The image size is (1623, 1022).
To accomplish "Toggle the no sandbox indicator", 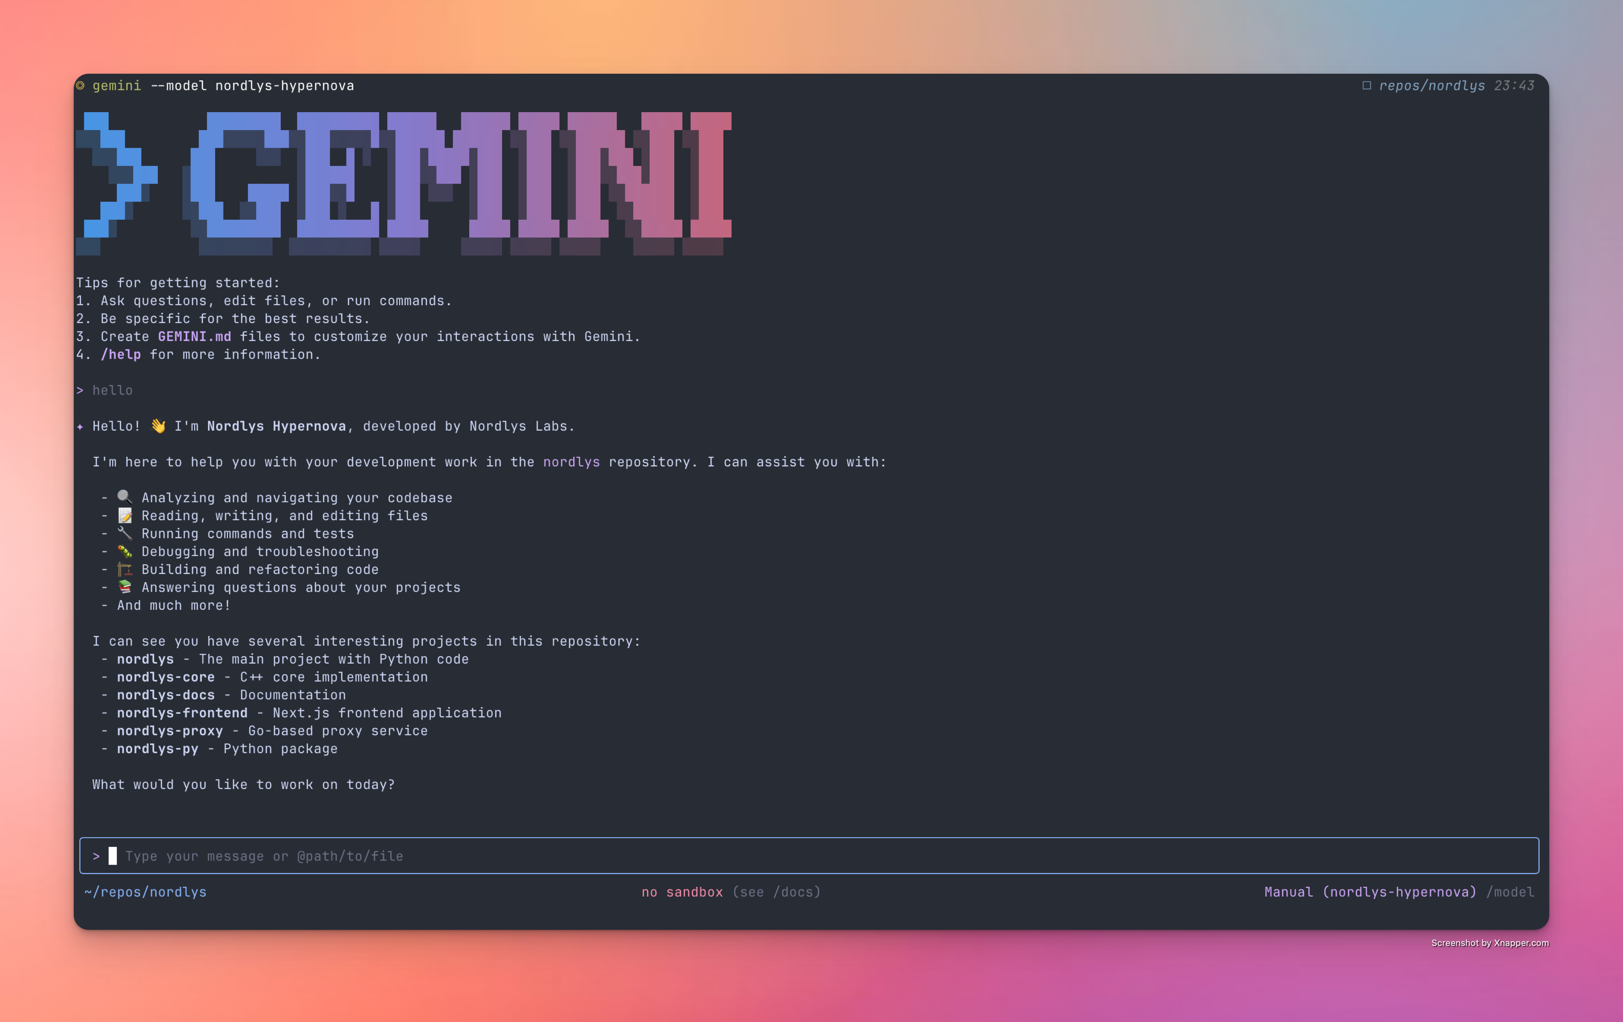I will [681, 891].
